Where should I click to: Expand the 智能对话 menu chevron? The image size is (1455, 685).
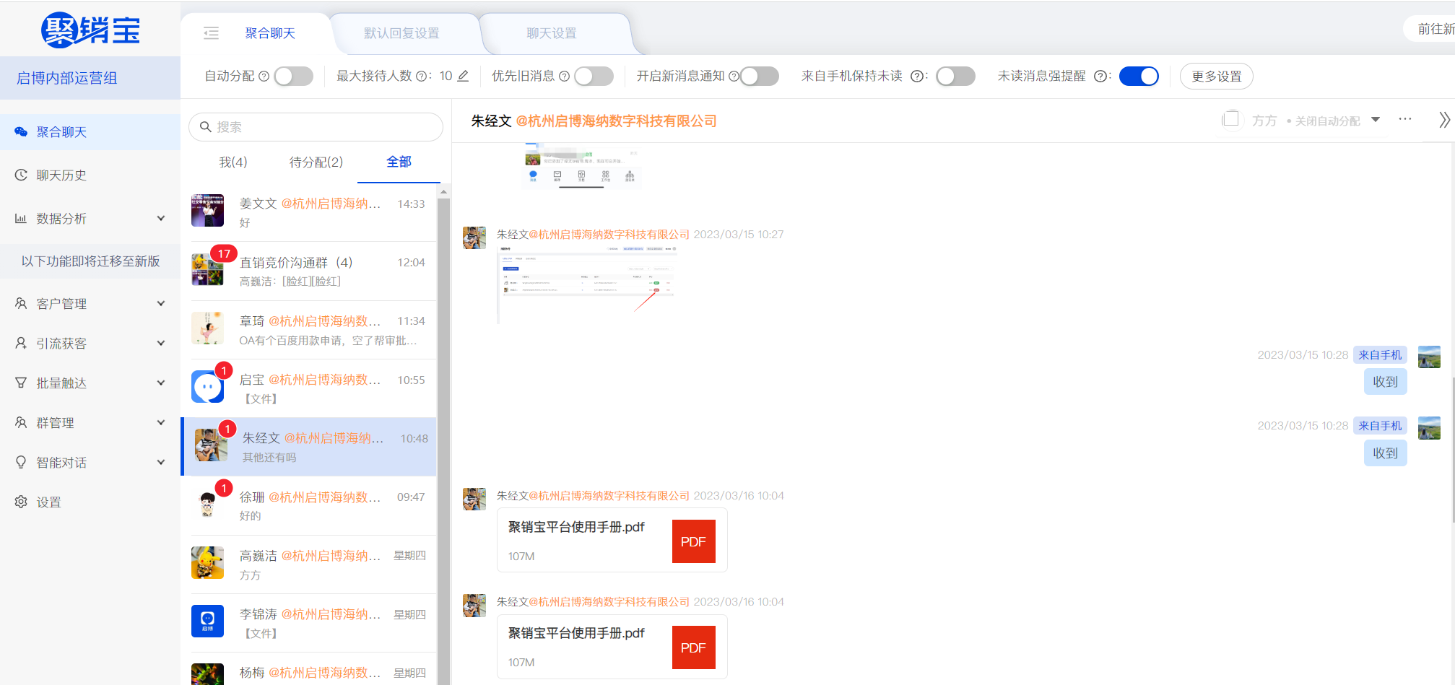point(161,462)
